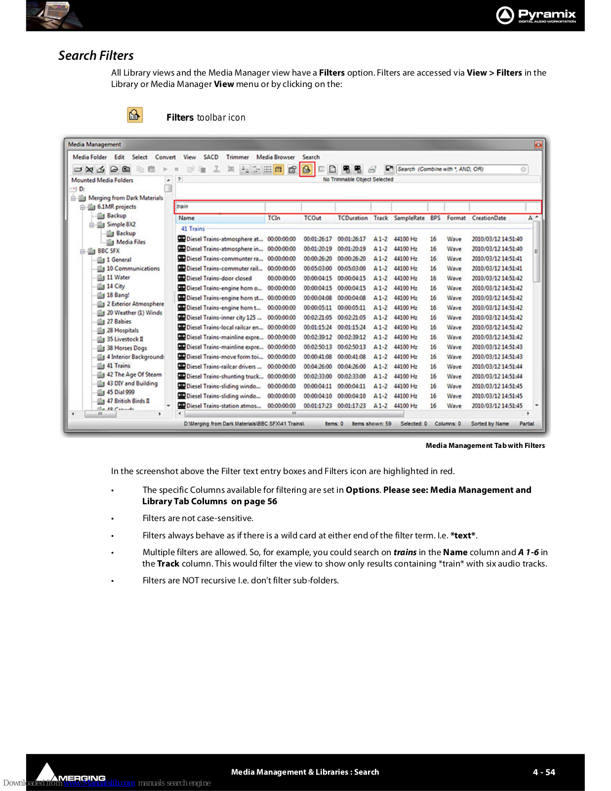This screenshot has height=791, width=611.
Task: Select the 42 The Age Of Steam folder
Action: tap(134, 375)
